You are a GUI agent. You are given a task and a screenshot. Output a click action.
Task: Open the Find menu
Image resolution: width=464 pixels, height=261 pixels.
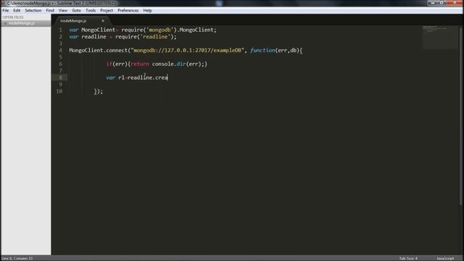(50, 10)
